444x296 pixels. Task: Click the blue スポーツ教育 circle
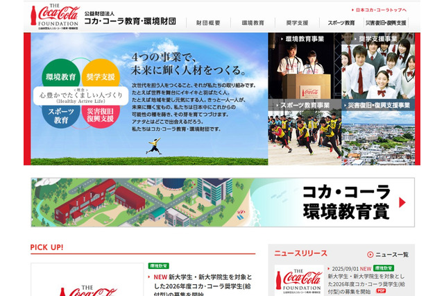tap(61, 116)
